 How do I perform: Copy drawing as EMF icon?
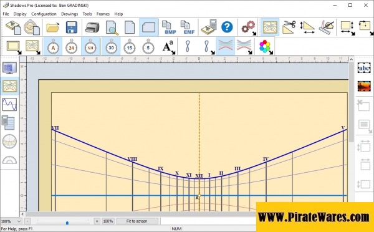[x=188, y=27]
